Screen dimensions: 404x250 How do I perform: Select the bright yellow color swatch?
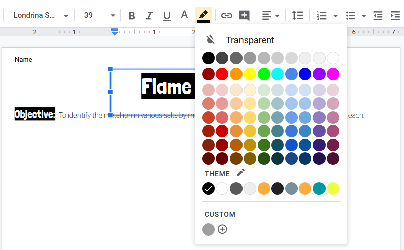pos(250,74)
